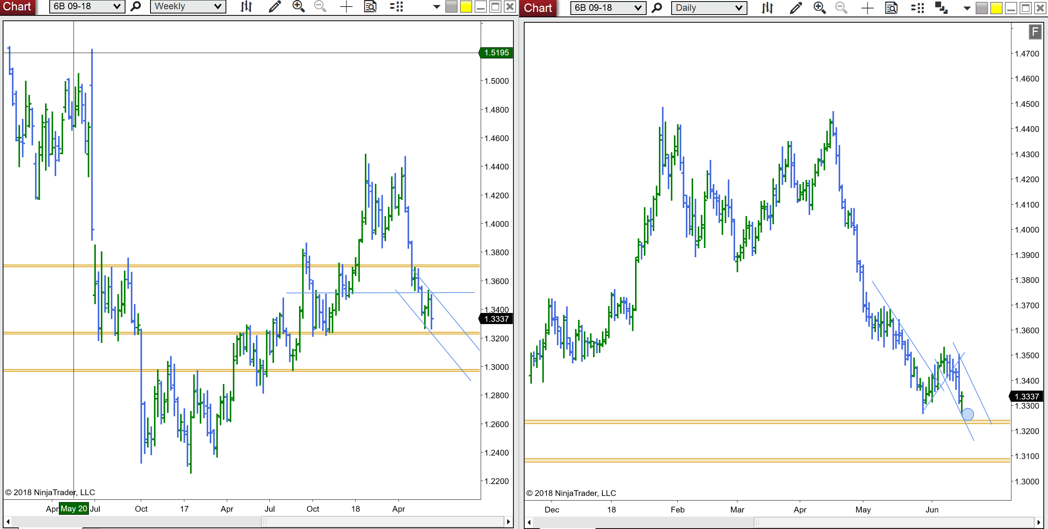Open data box in Weekly chart toolbar
The height and width of the screenshot is (529, 1048).
tap(370, 7)
